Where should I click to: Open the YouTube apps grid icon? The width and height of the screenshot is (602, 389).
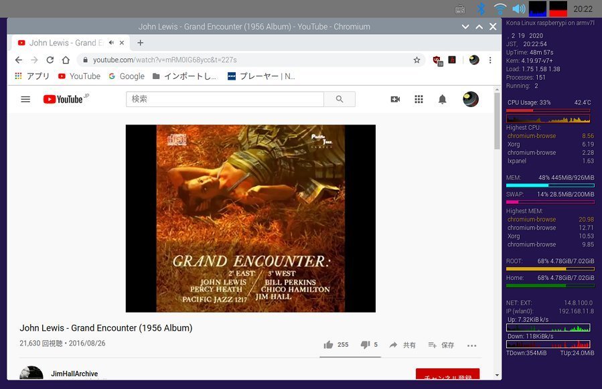click(419, 99)
